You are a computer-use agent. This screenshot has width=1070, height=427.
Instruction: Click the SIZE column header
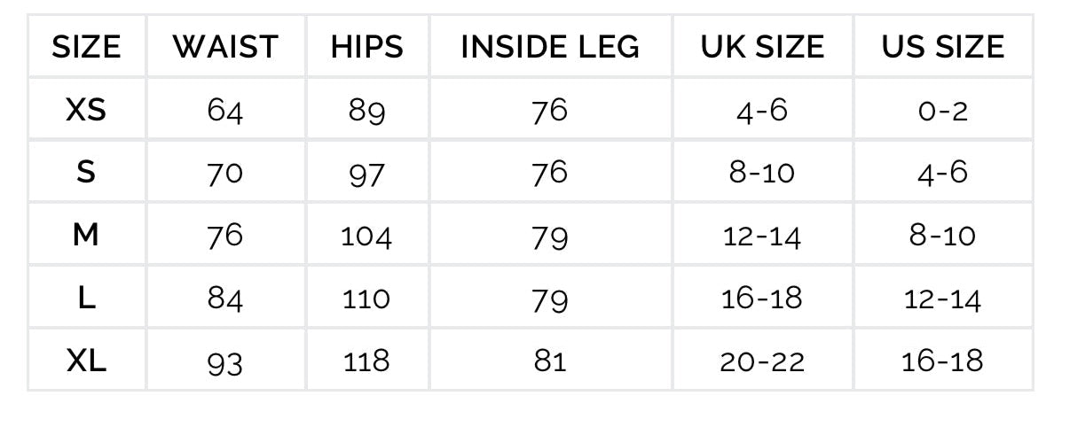pos(86,47)
